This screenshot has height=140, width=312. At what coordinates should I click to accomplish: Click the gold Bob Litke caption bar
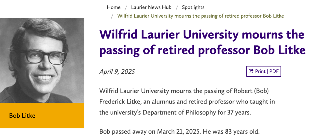pos(42,115)
